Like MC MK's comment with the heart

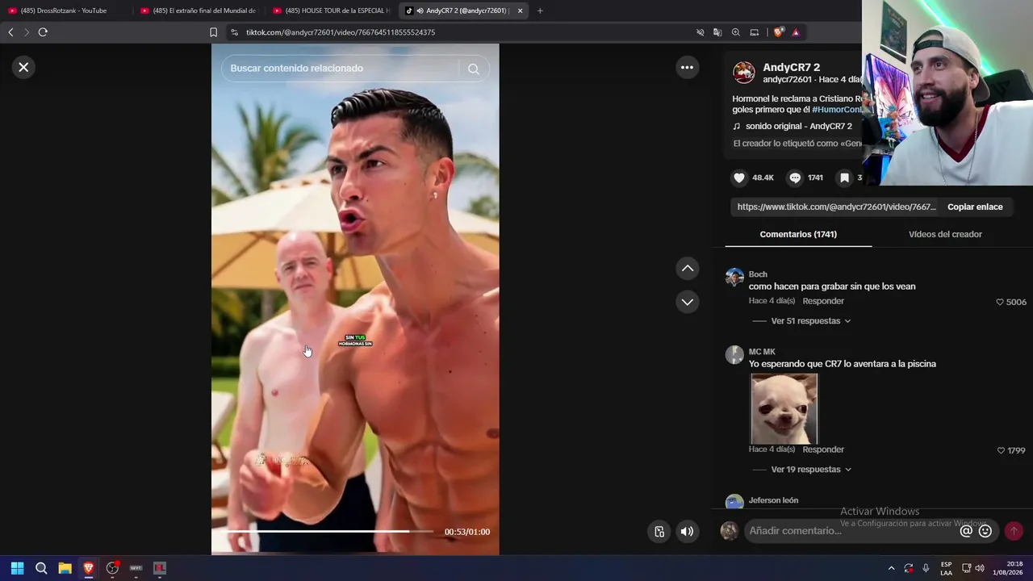pos(1002,450)
